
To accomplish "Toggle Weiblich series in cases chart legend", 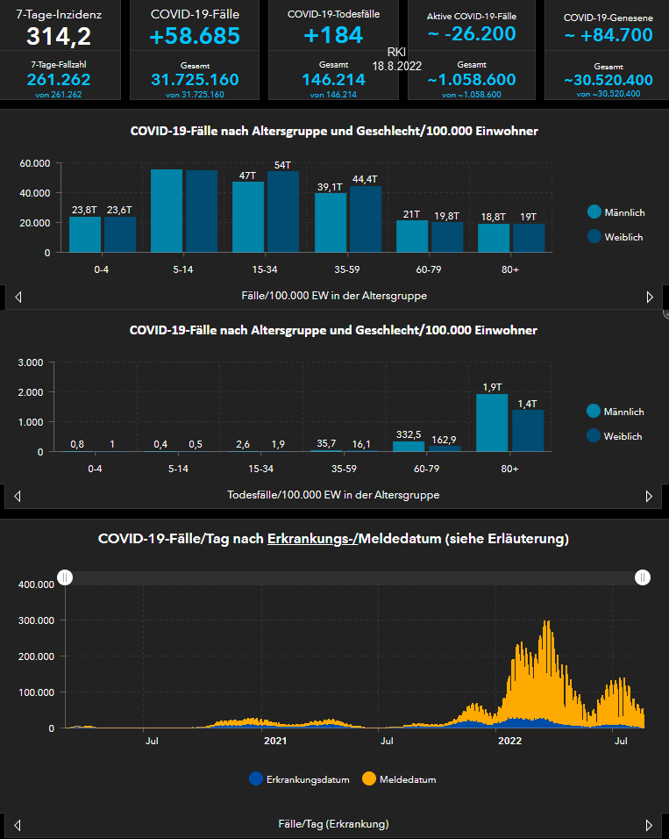I will coord(616,237).
